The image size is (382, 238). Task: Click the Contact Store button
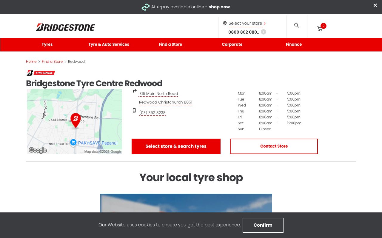(274, 146)
